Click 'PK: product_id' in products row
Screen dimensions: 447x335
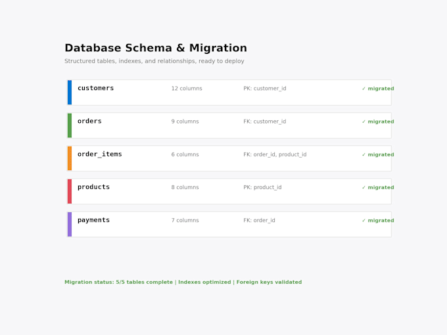pos(262,187)
